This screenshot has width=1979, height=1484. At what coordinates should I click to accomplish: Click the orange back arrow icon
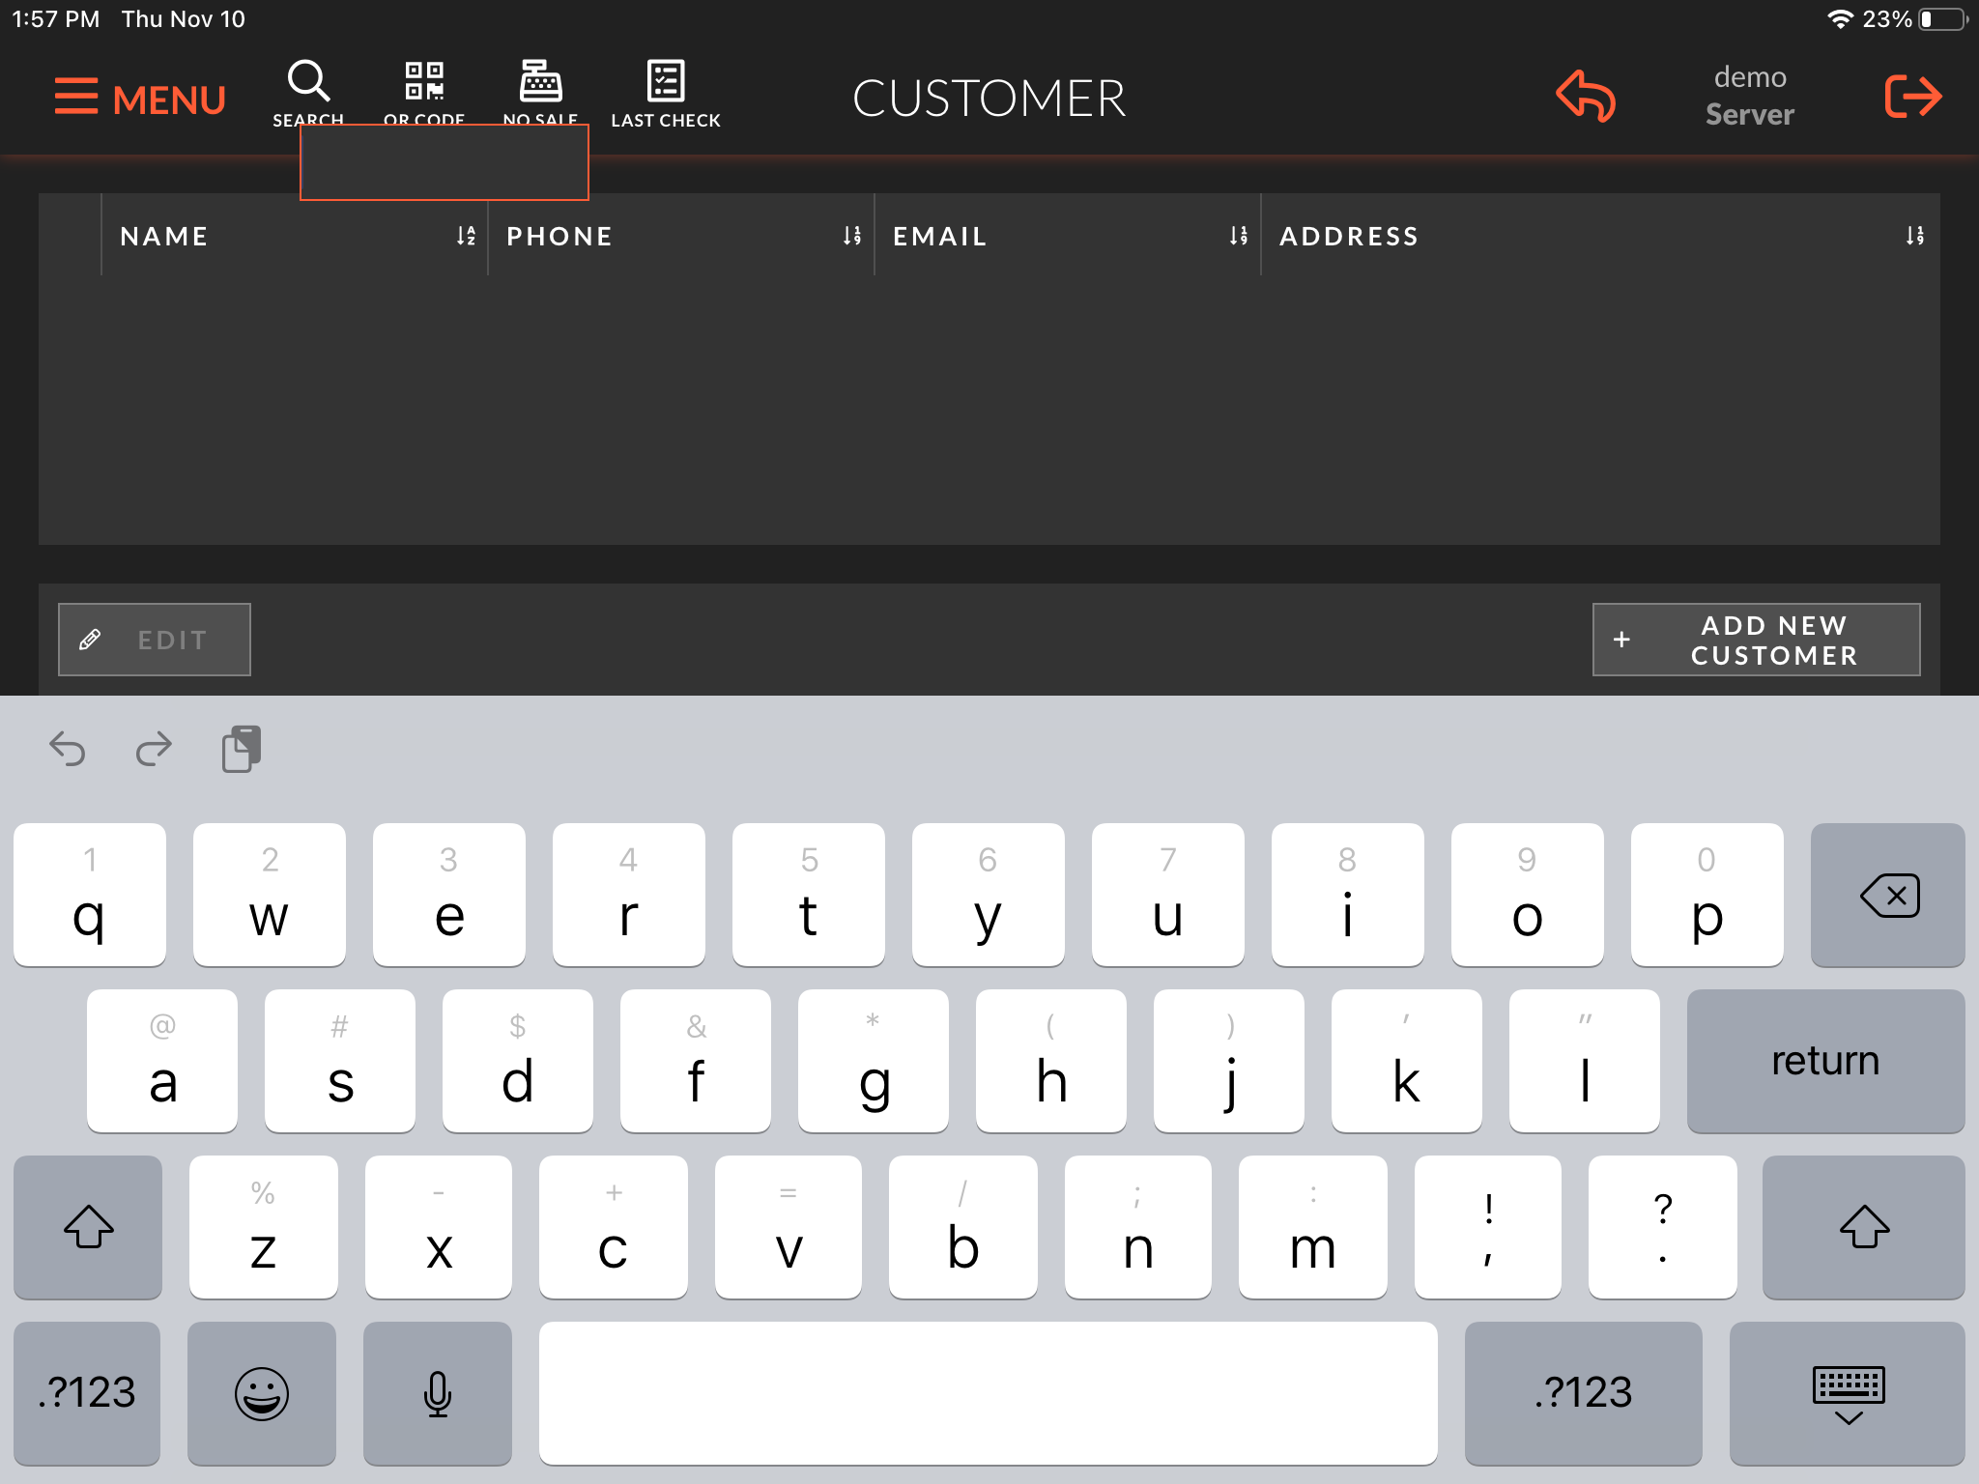click(1585, 96)
